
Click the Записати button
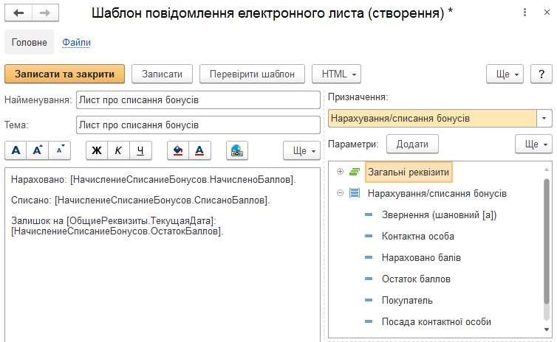pos(162,74)
